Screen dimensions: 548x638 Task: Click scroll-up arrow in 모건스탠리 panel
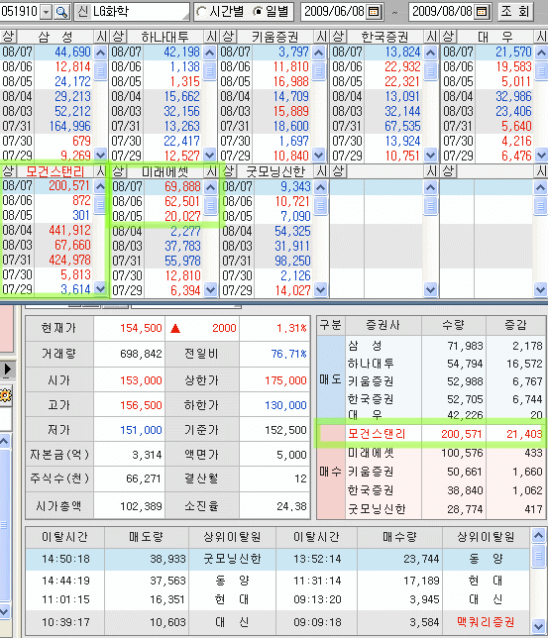pyautogui.click(x=100, y=187)
